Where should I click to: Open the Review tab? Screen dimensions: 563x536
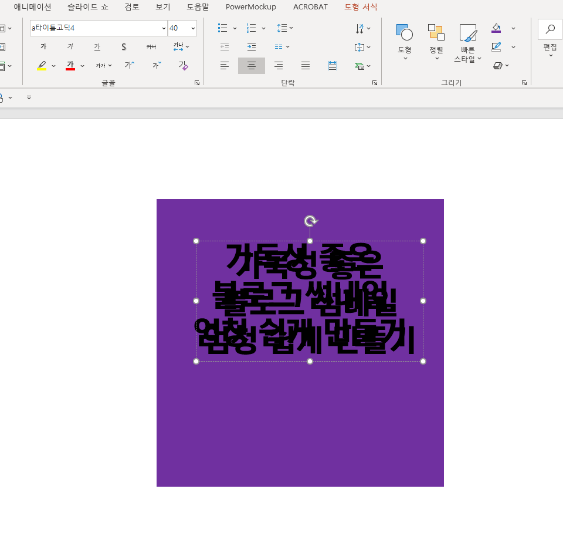click(x=132, y=7)
